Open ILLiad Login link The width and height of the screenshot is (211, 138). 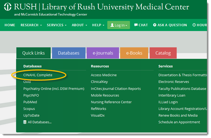point(168,102)
